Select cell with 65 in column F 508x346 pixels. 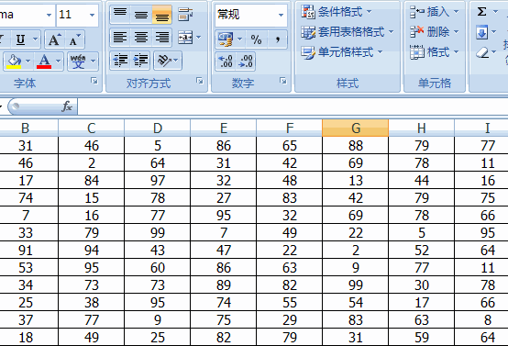click(290, 145)
